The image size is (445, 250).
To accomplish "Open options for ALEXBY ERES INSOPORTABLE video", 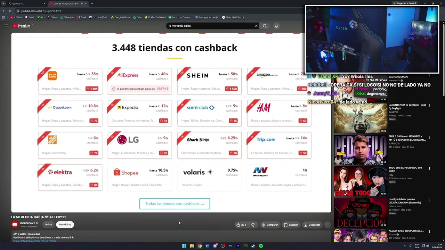I will click(x=429, y=232).
